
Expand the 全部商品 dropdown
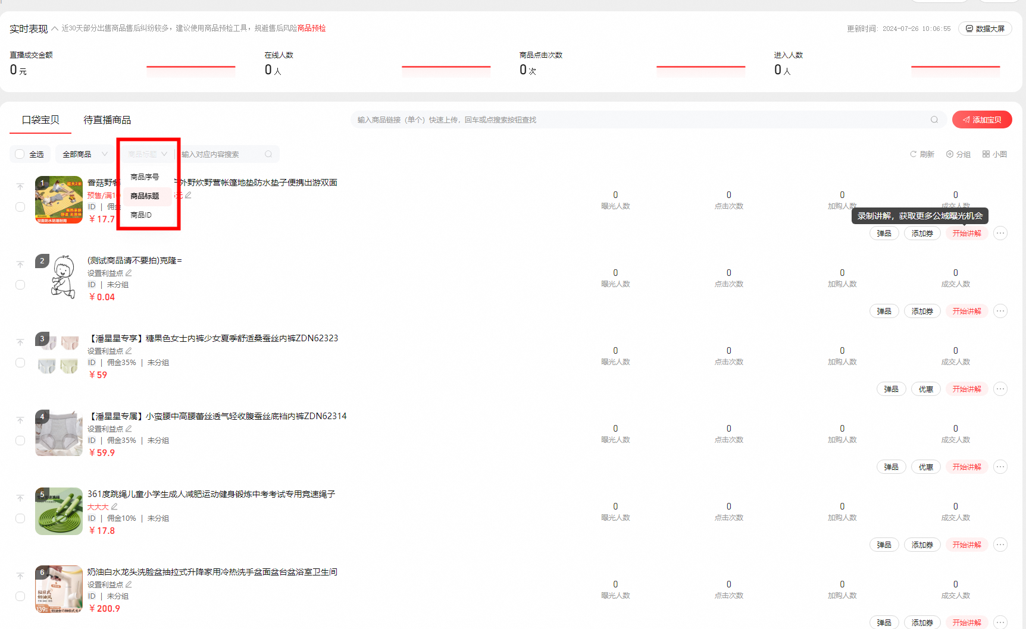pos(85,154)
